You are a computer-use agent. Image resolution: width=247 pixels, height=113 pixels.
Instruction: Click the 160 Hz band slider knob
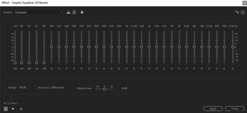tap(66, 47)
